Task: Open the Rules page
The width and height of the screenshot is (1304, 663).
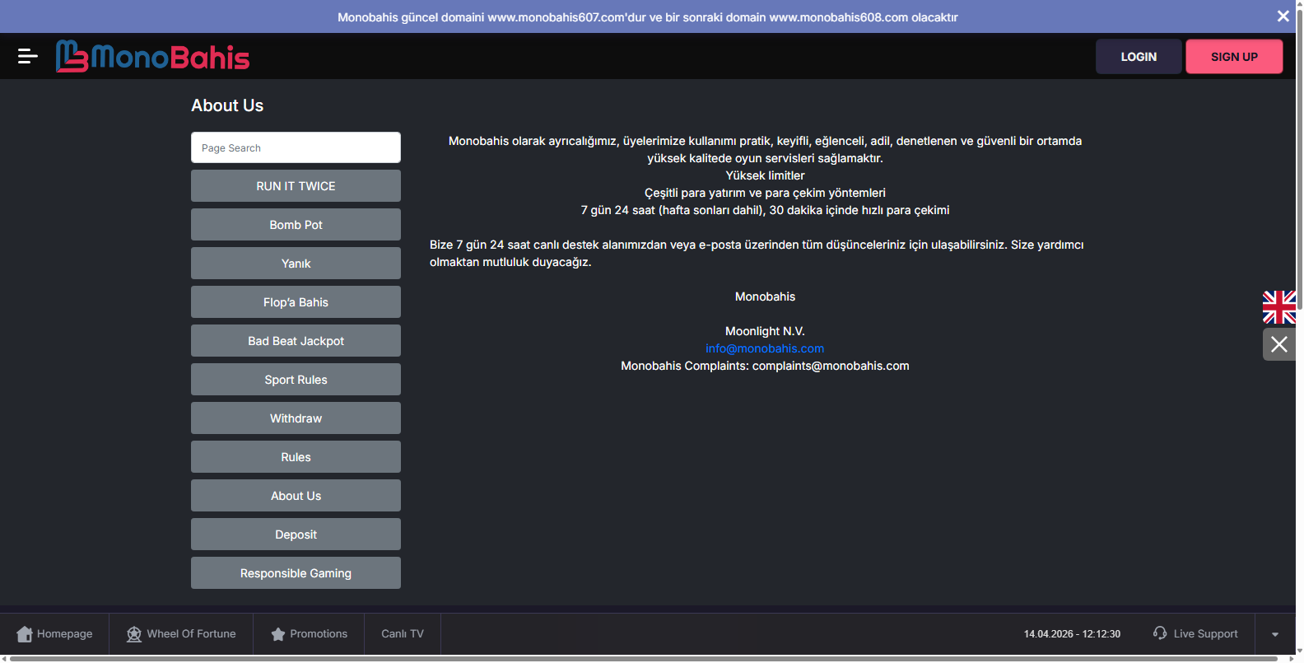Action: pos(296,457)
